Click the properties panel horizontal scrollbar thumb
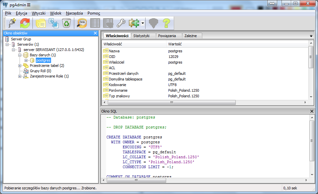Image resolution: width=318 pixels, height=194 pixels. 171,103
